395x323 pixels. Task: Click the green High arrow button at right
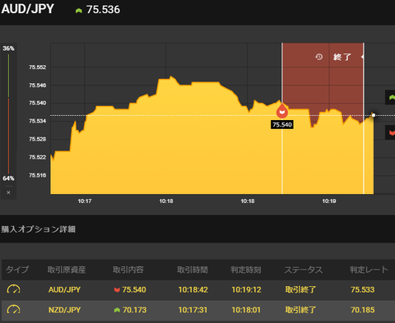pyautogui.click(x=391, y=97)
